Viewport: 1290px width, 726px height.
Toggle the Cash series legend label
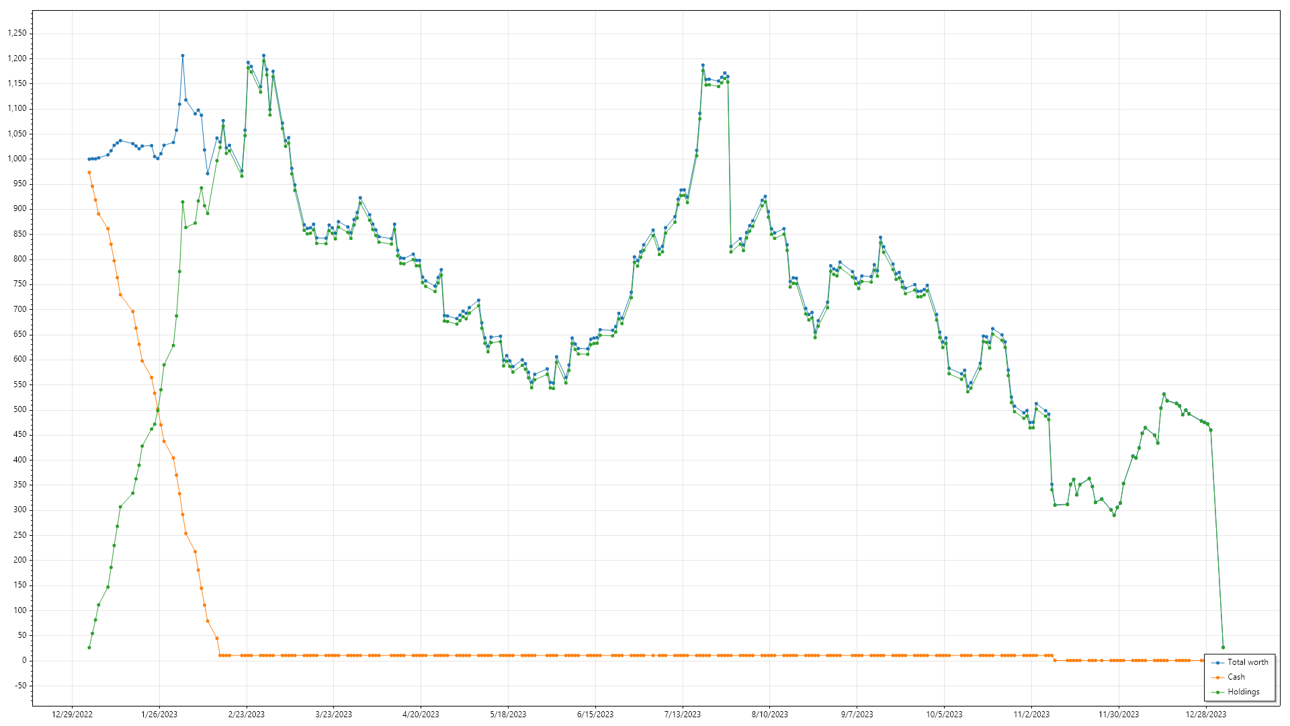point(1236,677)
